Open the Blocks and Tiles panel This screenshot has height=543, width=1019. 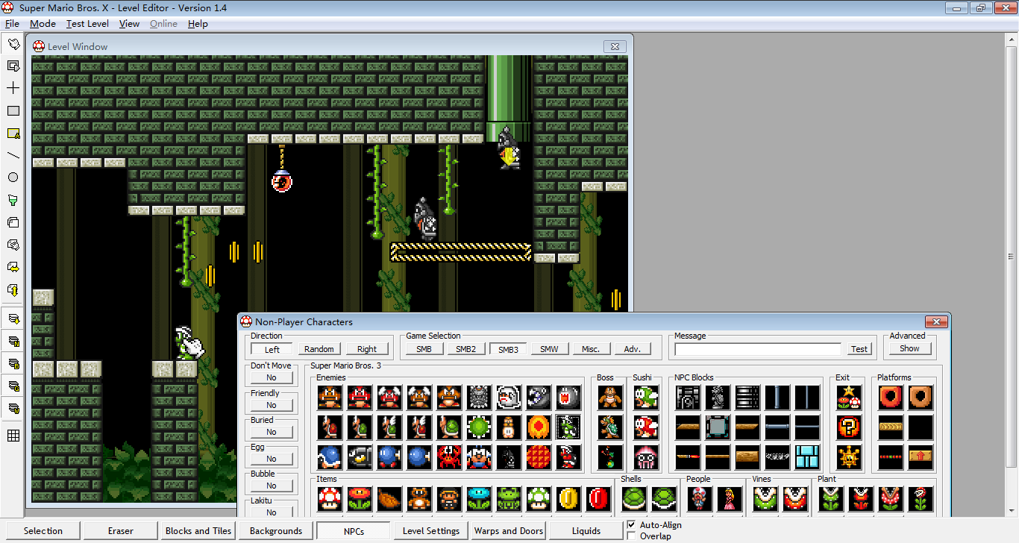click(198, 531)
